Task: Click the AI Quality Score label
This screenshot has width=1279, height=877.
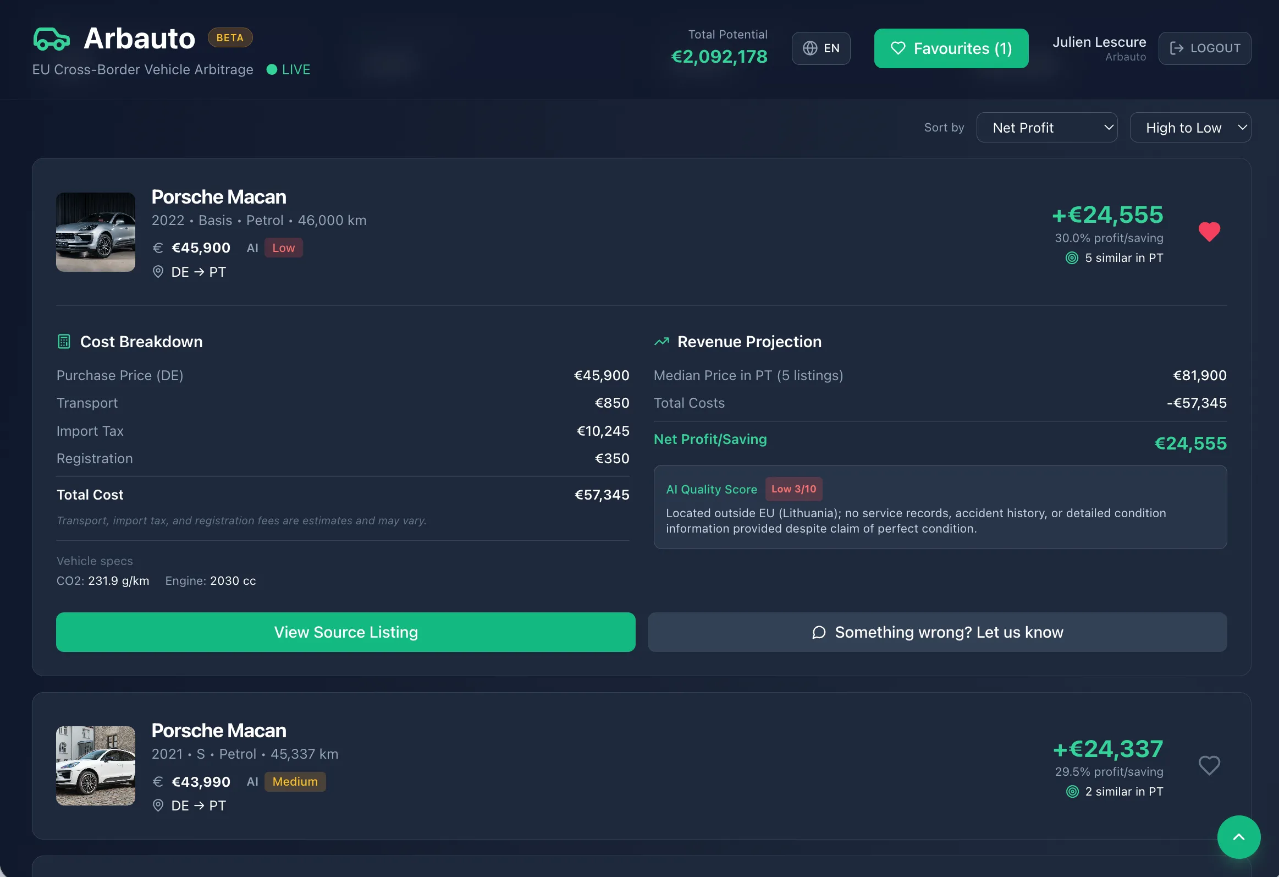Action: 711,489
